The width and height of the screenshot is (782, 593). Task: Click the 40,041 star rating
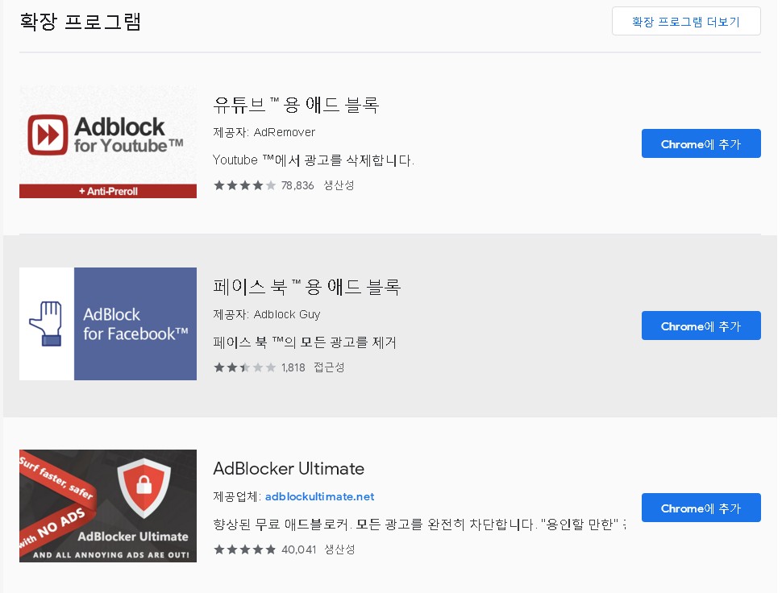(x=244, y=549)
